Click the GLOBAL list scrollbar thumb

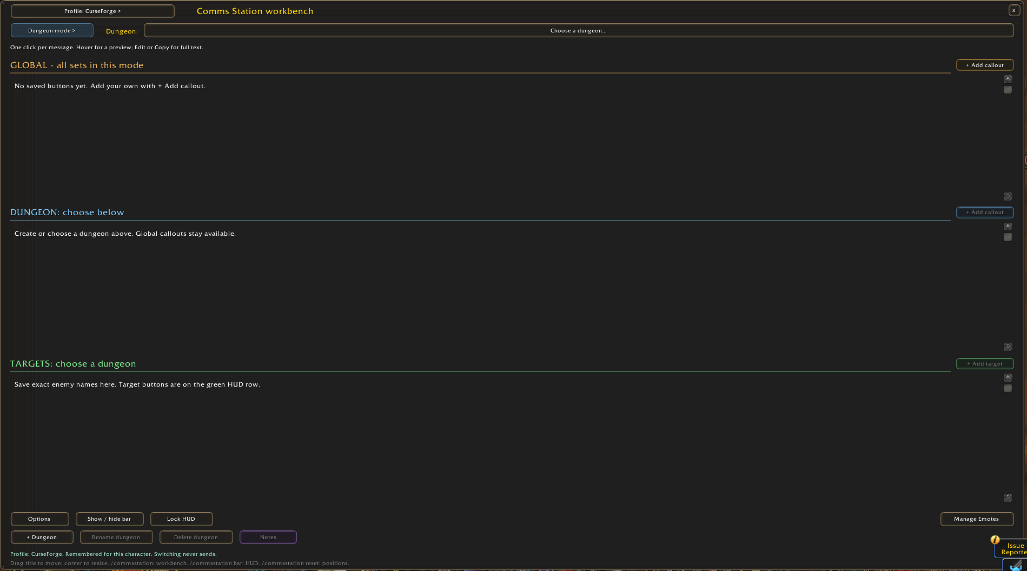pyautogui.click(x=1008, y=90)
